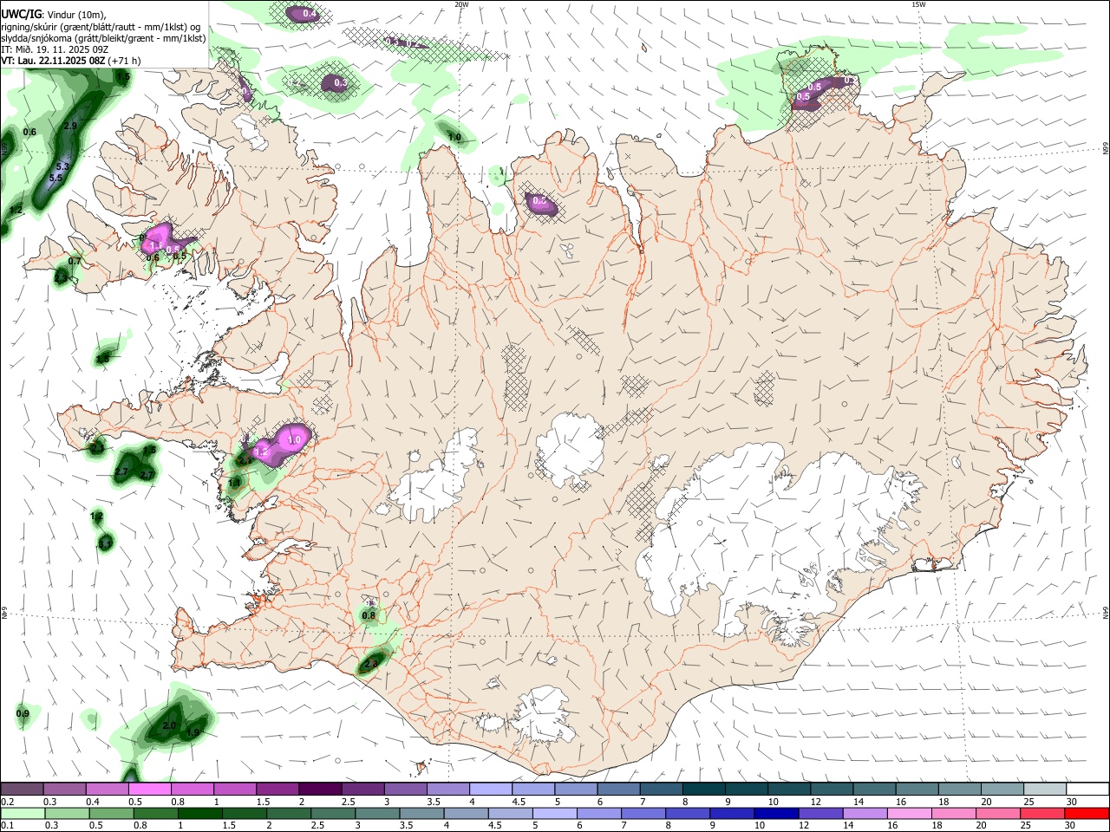This screenshot has height=832, width=1110.
Task: Click the '0.9' value on the map
Action: coord(23,713)
